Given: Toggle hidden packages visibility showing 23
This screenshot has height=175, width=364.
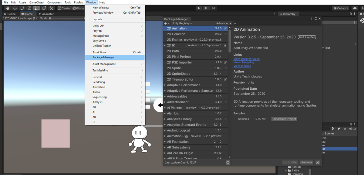Looking at the screenshot, I should click(x=352, y=129).
